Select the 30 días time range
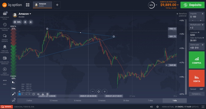The height and width of the screenshot is (109, 206). click(126, 100)
